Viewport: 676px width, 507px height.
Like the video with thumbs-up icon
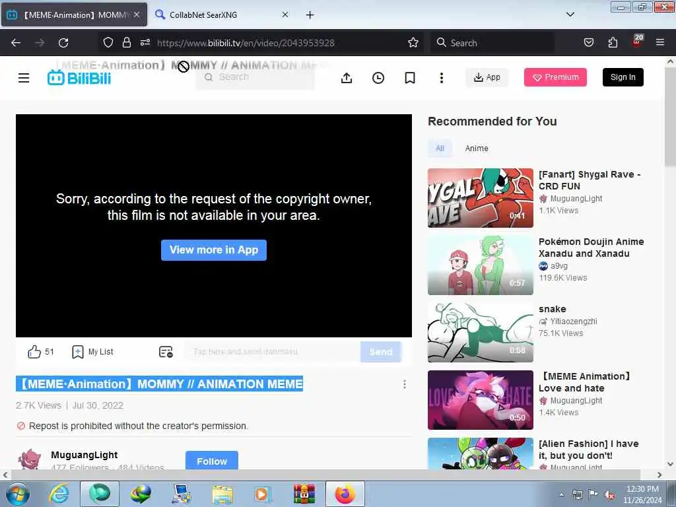point(34,352)
